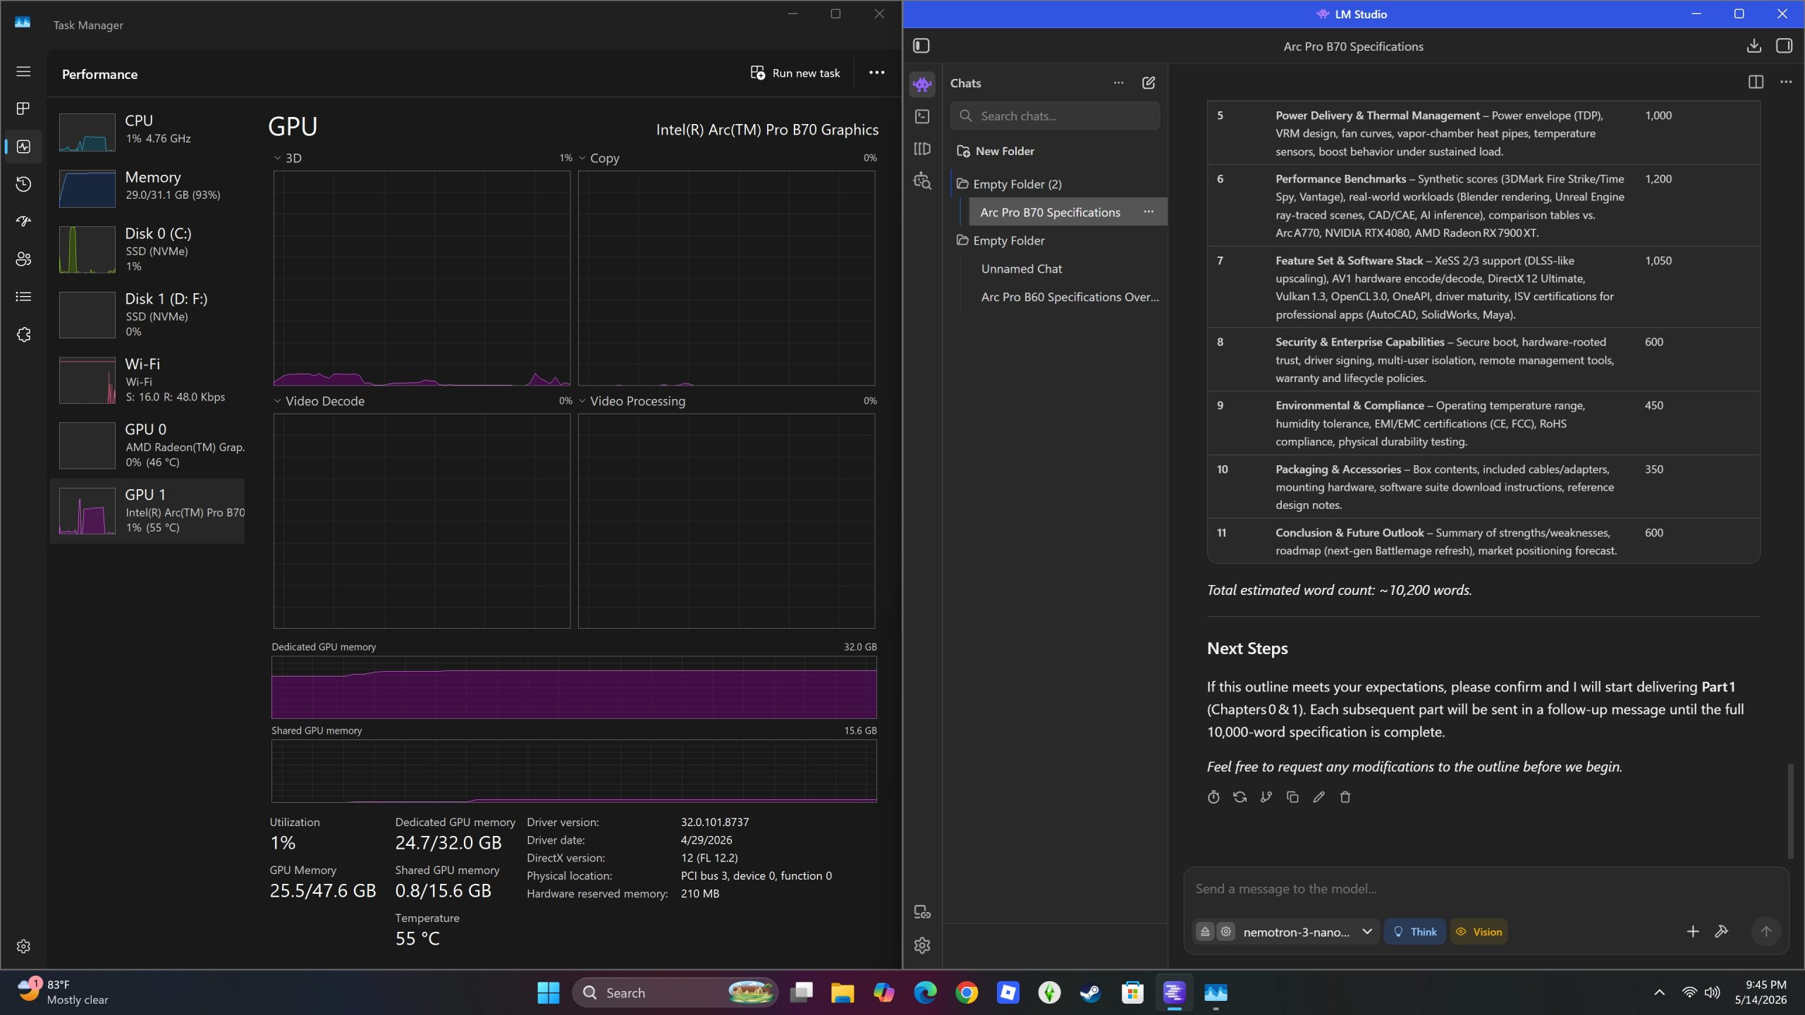Viewport: 1805px width, 1015px height.
Task: Open Processes page in Task Manager sidebar
Action: tap(23, 109)
